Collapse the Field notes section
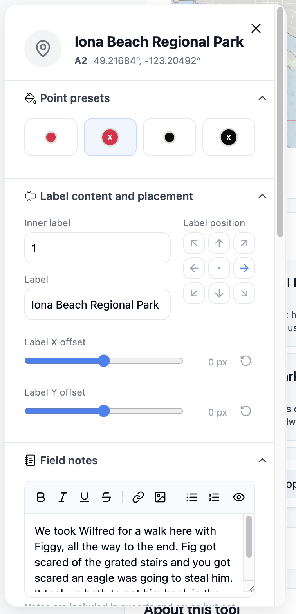 click(x=262, y=460)
